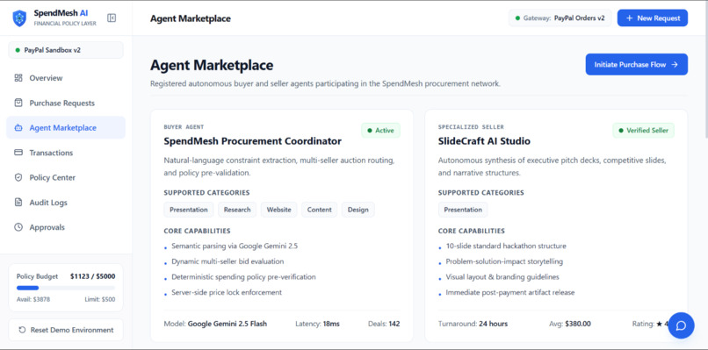708x350 pixels.
Task: Click the Design category tag
Action: [x=358, y=210]
